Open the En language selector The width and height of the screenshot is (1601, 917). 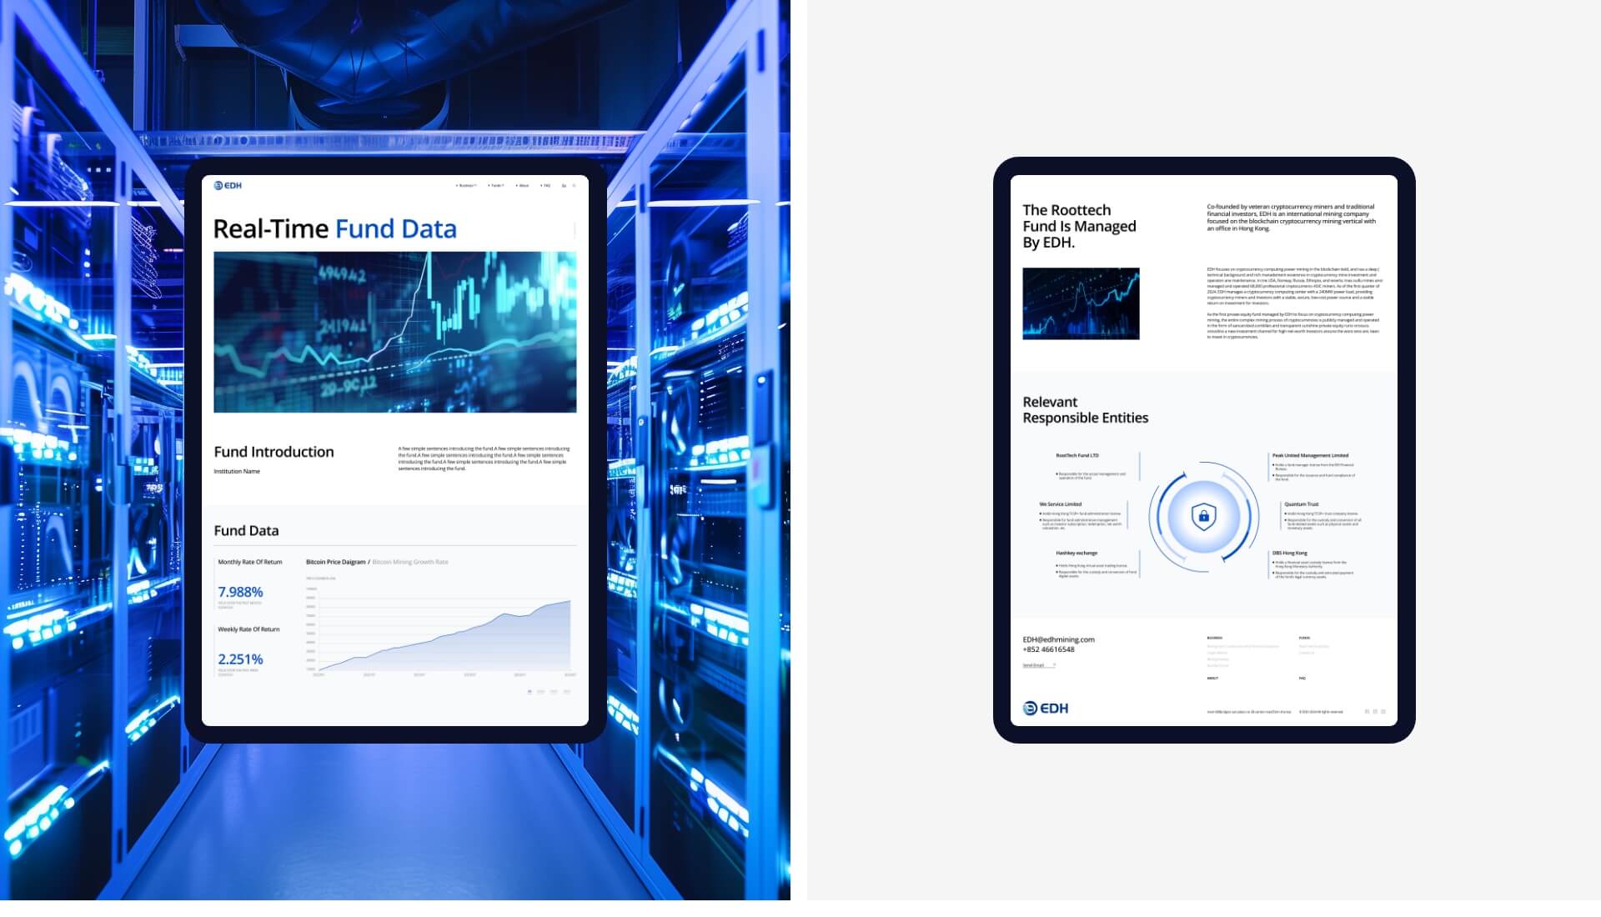(x=564, y=186)
